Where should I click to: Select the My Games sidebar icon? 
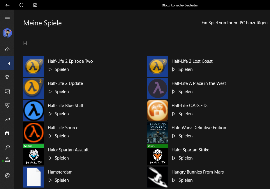click(x=7, y=64)
